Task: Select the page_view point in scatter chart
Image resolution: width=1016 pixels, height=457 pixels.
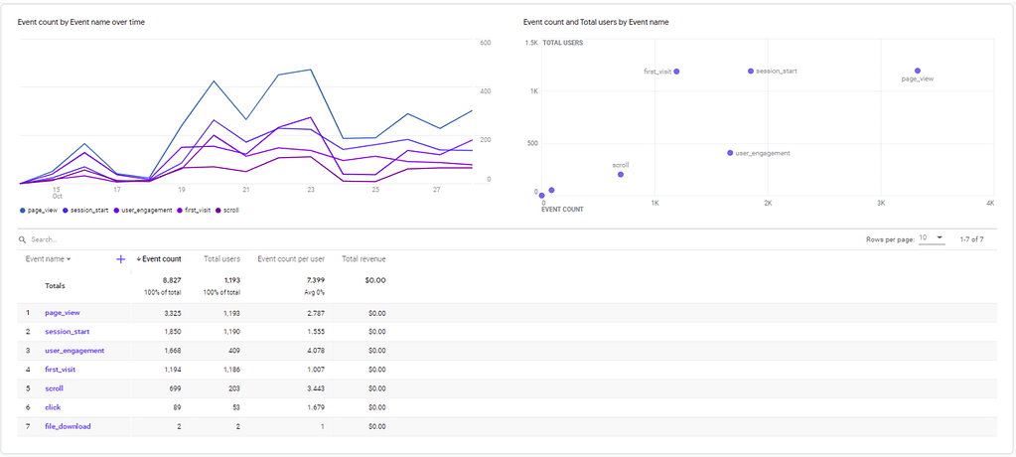Action: [918, 71]
